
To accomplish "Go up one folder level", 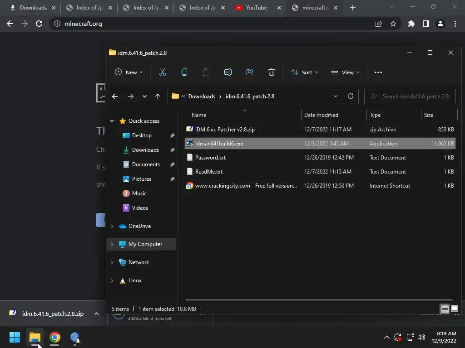I will [x=158, y=97].
